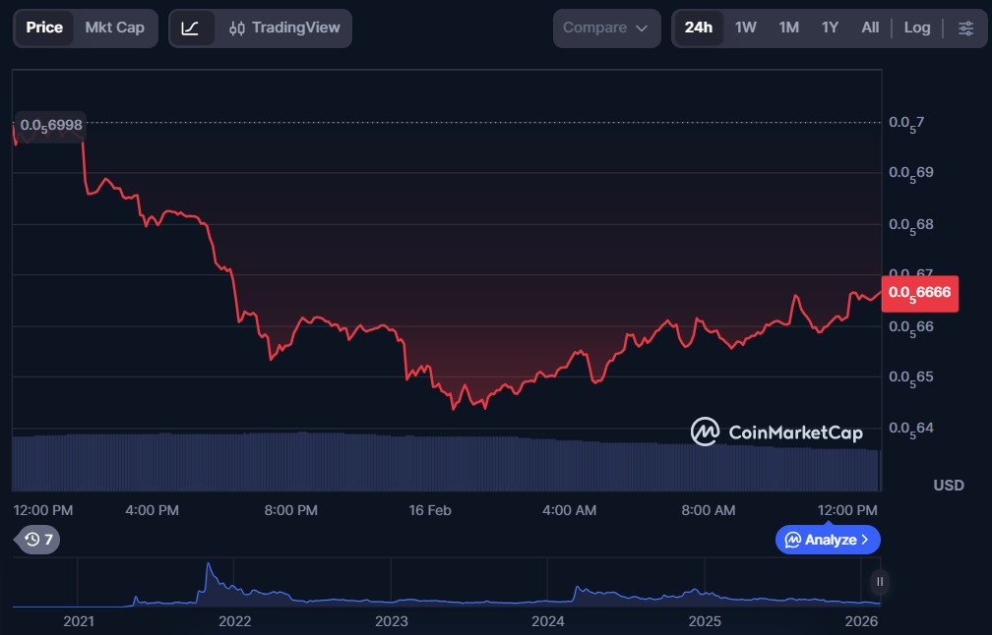Expand the Compare dropdown
992x635 pixels.
point(605,28)
